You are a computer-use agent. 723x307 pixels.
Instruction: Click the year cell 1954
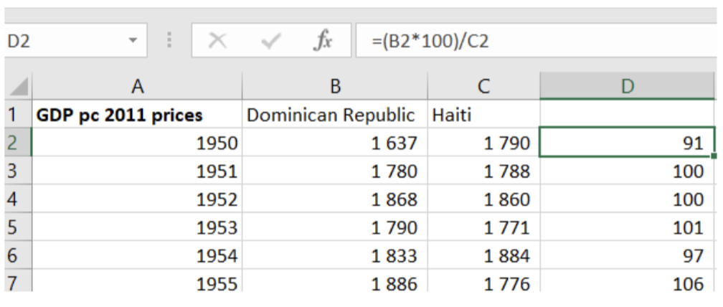137,255
